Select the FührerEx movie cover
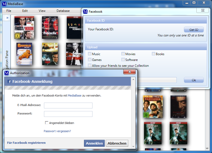This screenshot has height=153, width=212. (x=50, y=28)
